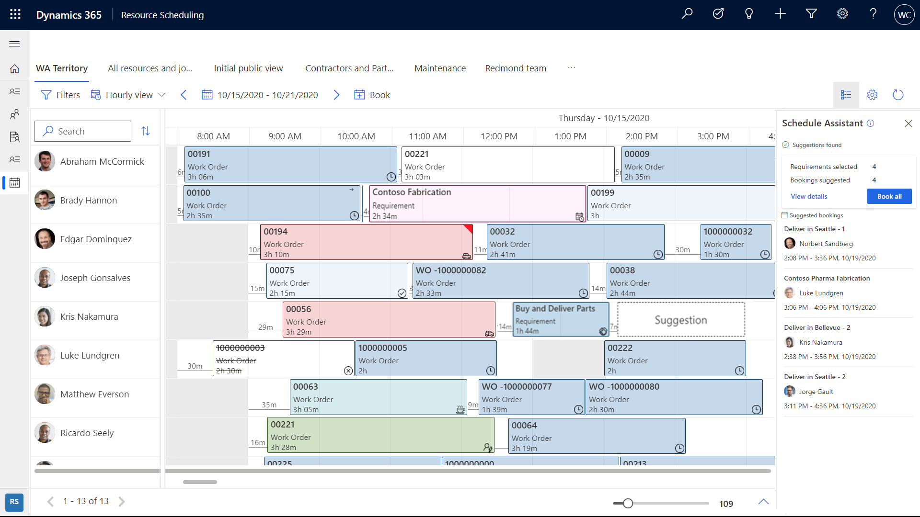Click the calendar/book icon near Book button

coord(359,95)
